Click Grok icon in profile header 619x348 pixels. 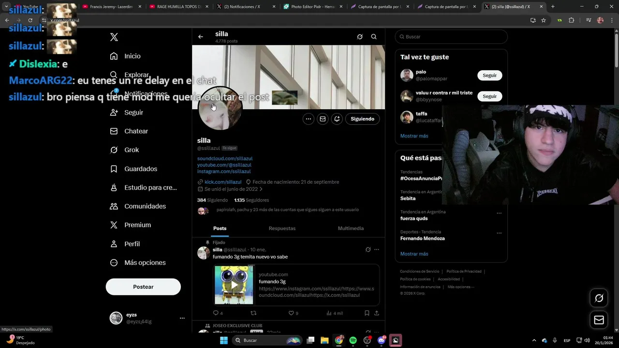(x=360, y=37)
